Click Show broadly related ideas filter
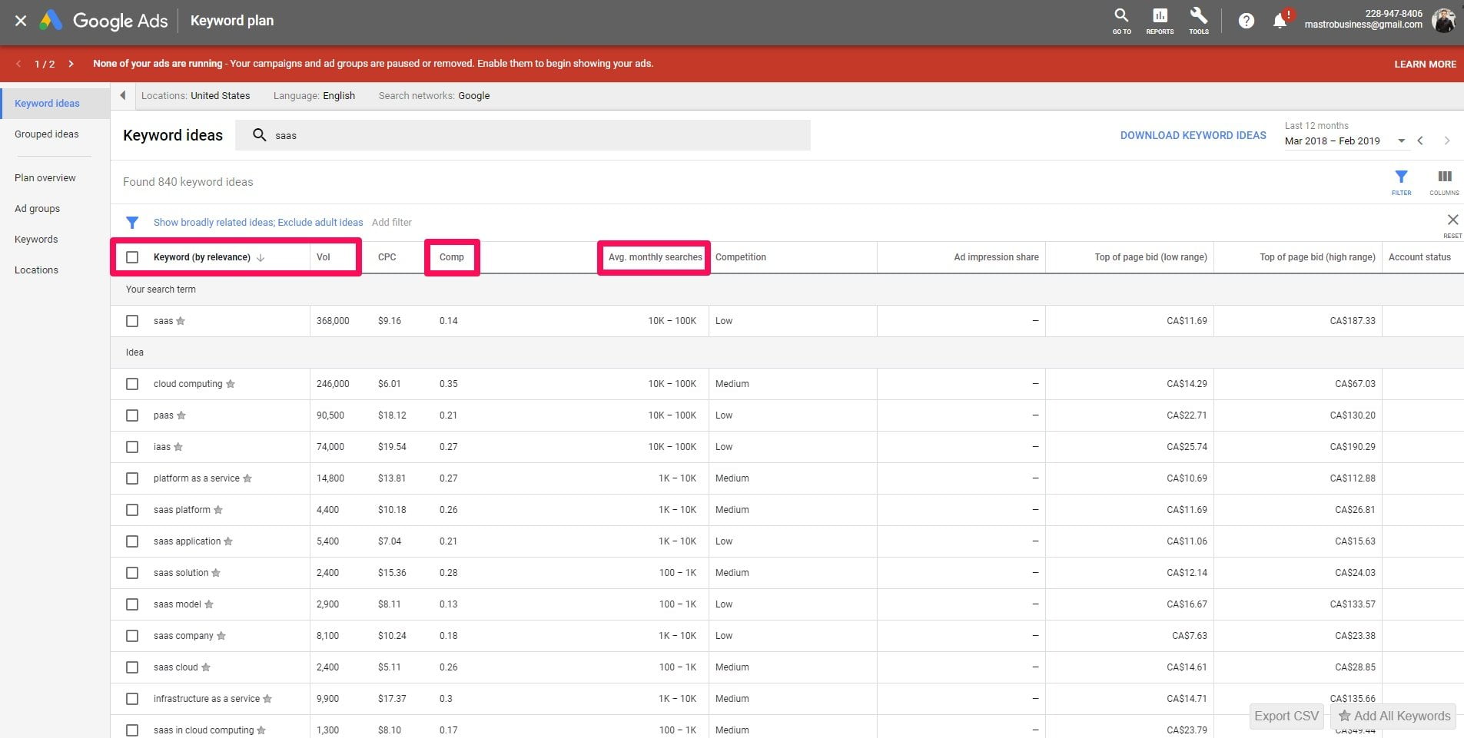Image resolution: width=1464 pixels, height=738 pixels. click(258, 223)
